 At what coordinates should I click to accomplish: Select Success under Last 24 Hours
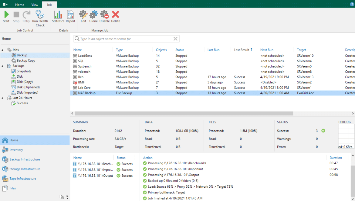coord(22,103)
